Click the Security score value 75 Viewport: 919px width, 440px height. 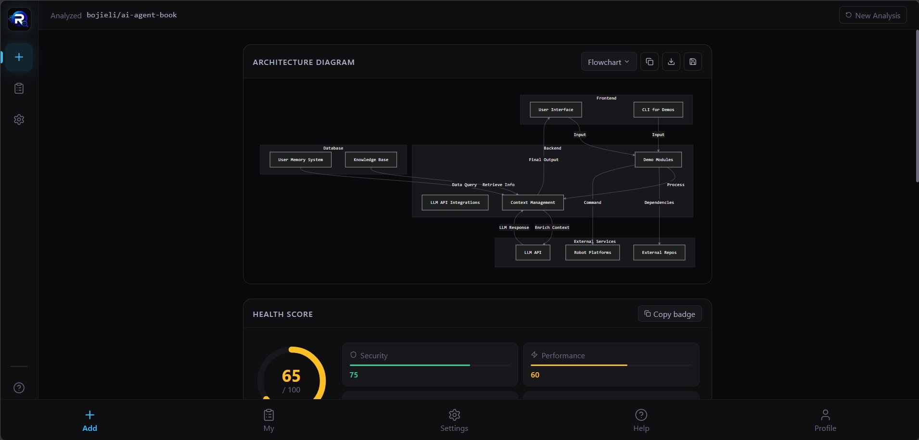(354, 375)
